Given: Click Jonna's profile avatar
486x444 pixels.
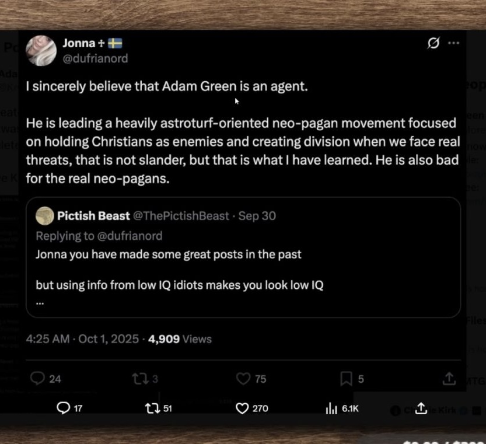Looking at the screenshot, I should coord(41,50).
